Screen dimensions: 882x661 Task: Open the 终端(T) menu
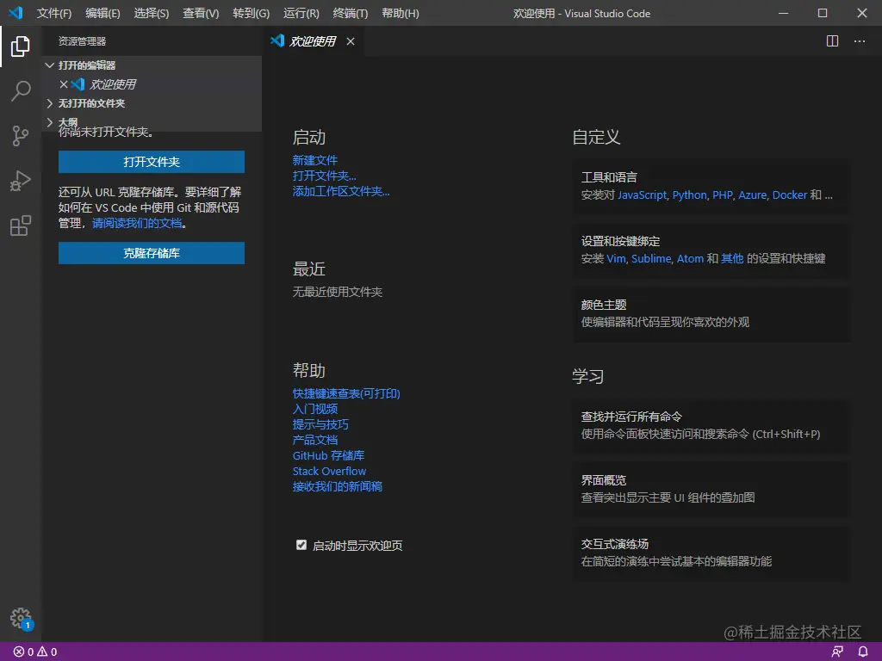[351, 13]
